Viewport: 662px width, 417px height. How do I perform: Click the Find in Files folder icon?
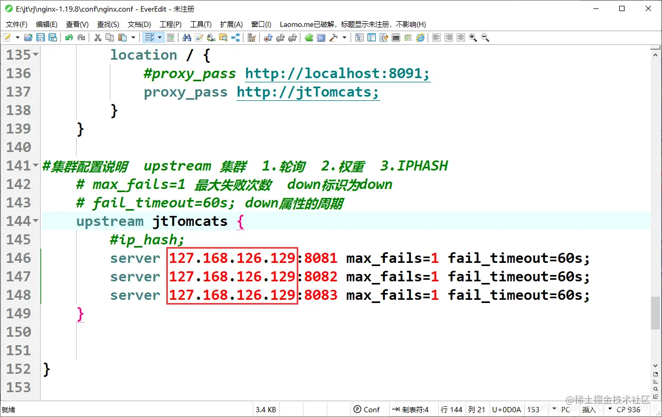(x=223, y=37)
